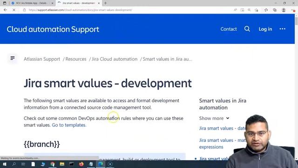Click Smart values in Jira automation sidebar heading

pos(223,104)
